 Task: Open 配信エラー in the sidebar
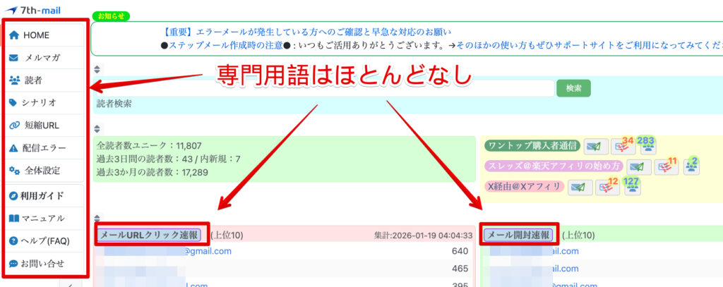click(x=45, y=148)
